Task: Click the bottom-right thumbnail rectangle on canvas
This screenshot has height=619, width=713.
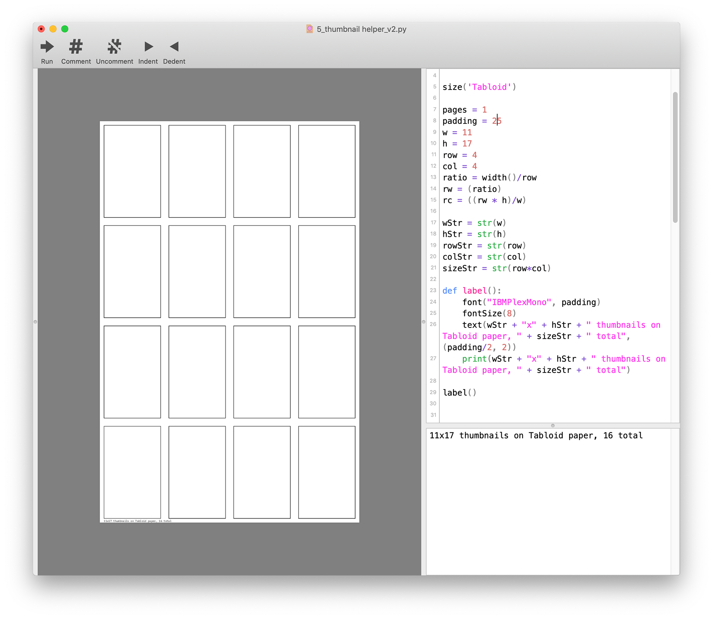Action: [x=326, y=472]
